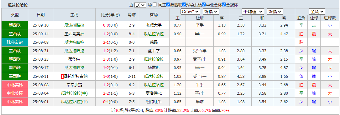Screen dimensions: 340x115
Task: Click the 比分(半场) column header
Action: pyautogui.click(x=110, y=15)
